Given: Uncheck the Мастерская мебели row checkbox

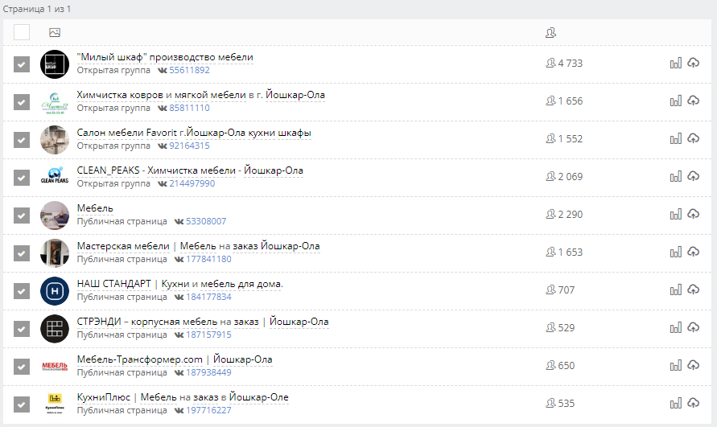Looking at the screenshot, I should [22, 253].
